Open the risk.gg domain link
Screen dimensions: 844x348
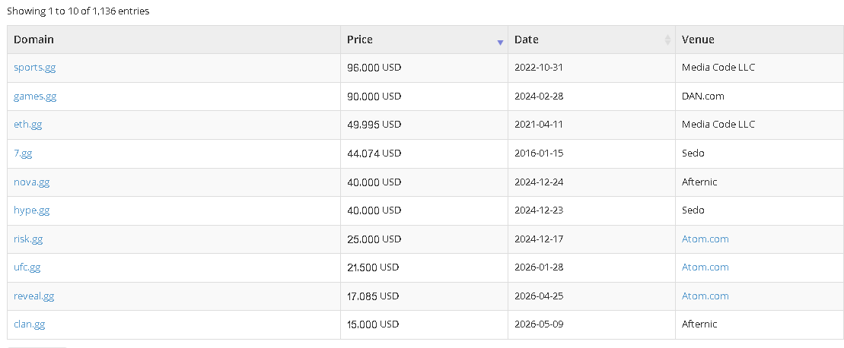pos(28,239)
